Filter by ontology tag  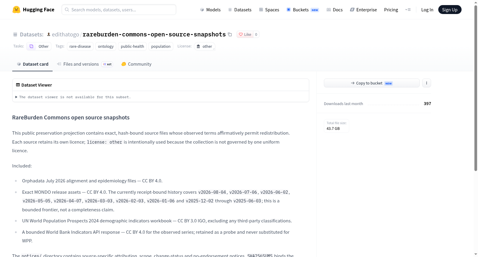tap(106, 46)
